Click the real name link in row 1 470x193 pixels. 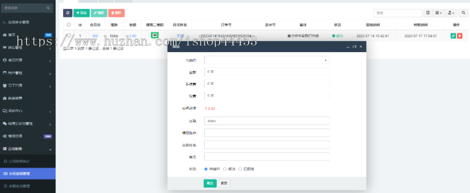click(x=180, y=36)
